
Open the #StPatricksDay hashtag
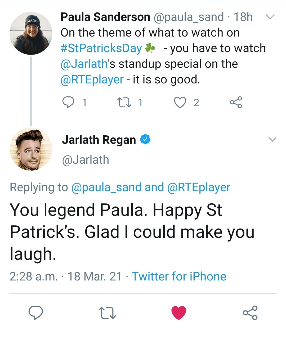pyautogui.click(x=101, y=48)
